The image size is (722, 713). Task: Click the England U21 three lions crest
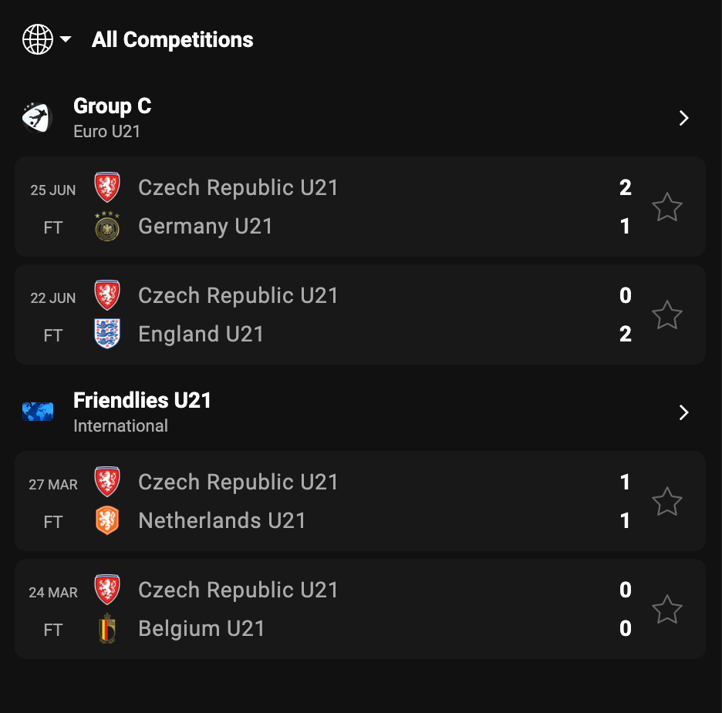(107, 335)
